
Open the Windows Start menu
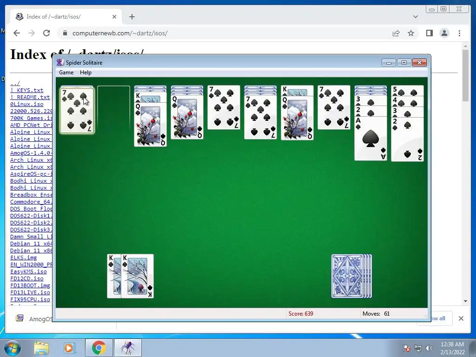pyautogui.click(x=13, y=348)
